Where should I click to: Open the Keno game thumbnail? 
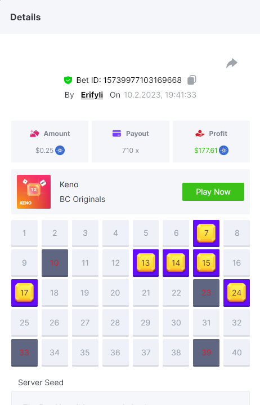click(34, 192)
